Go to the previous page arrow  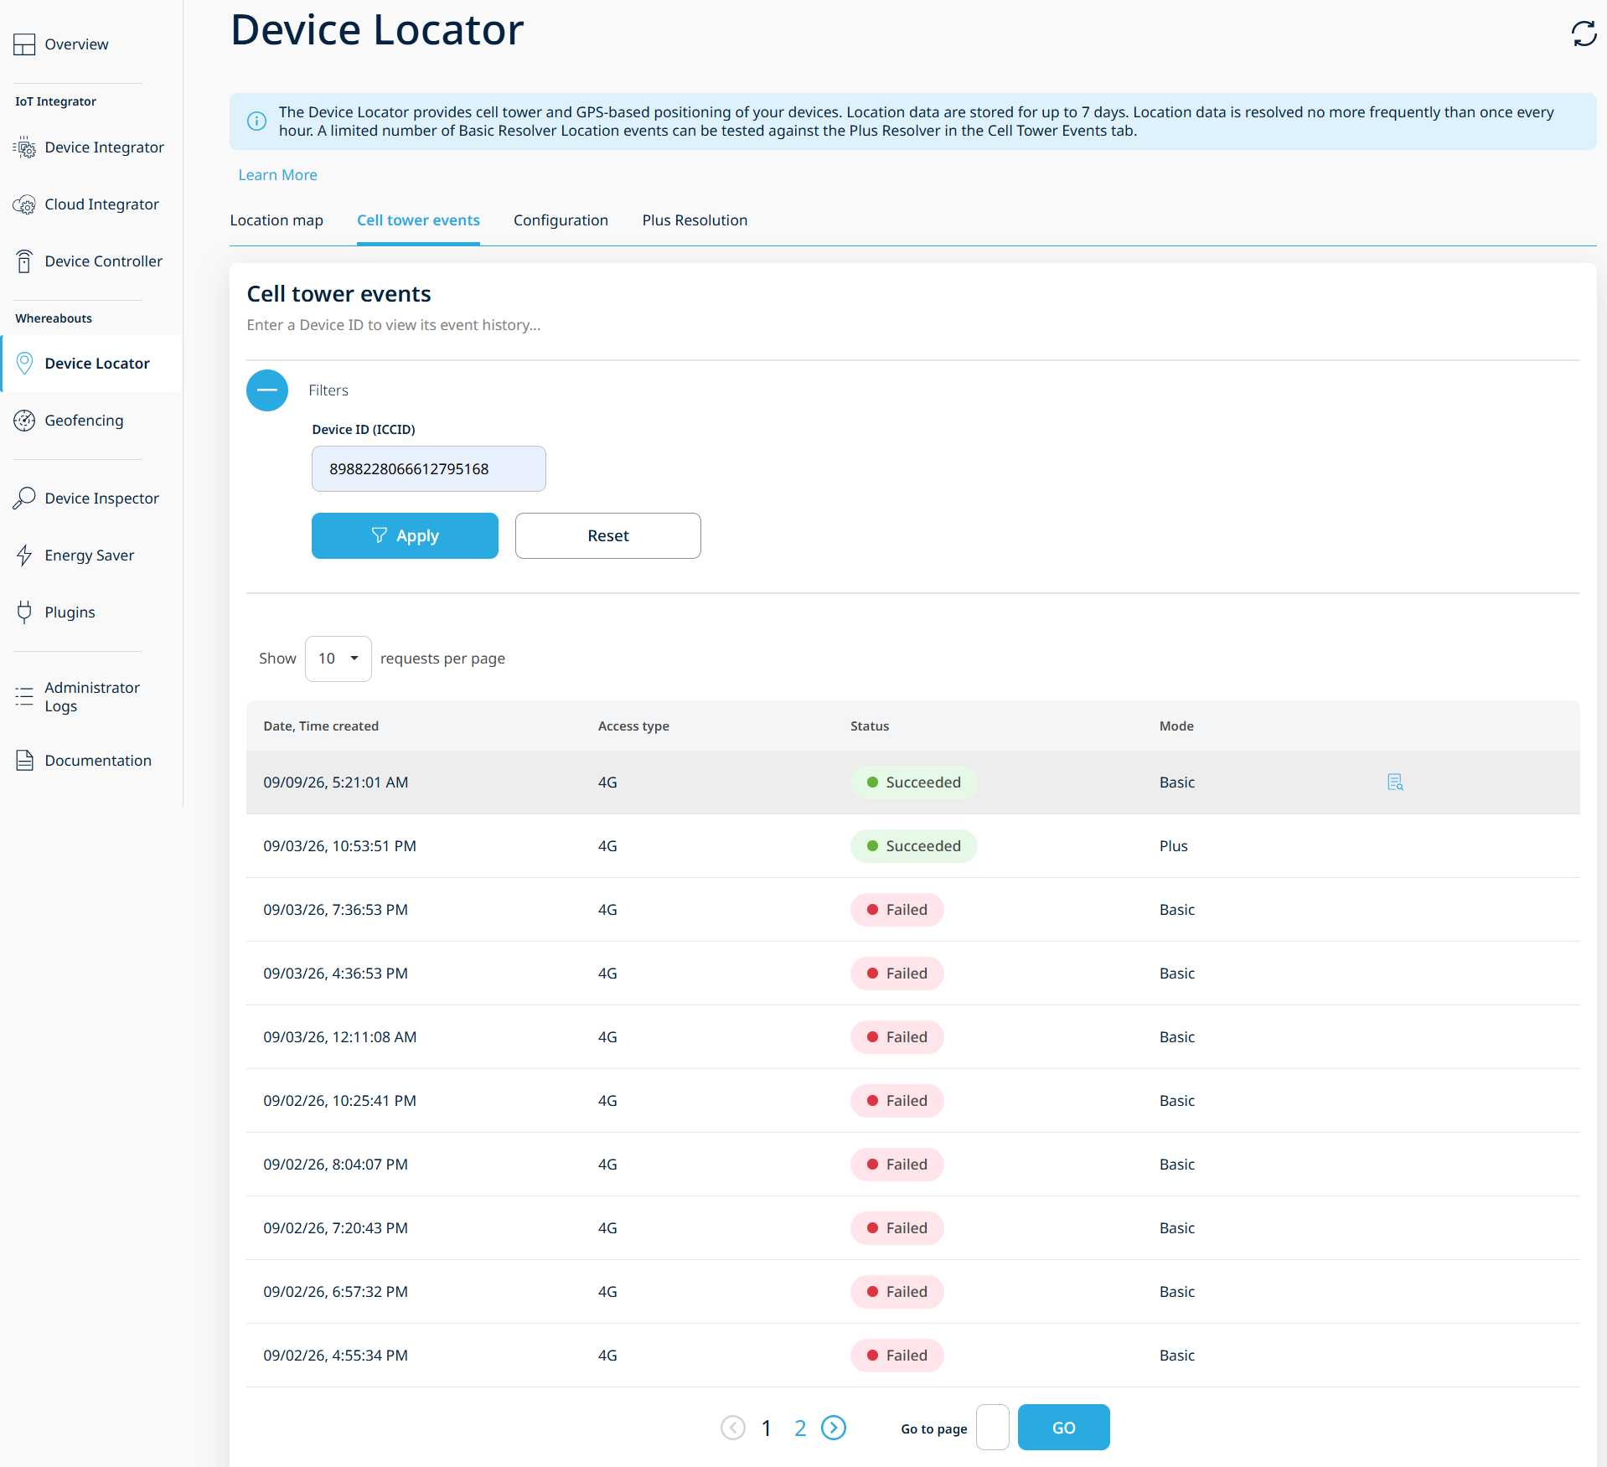[x=733, y=1428]
